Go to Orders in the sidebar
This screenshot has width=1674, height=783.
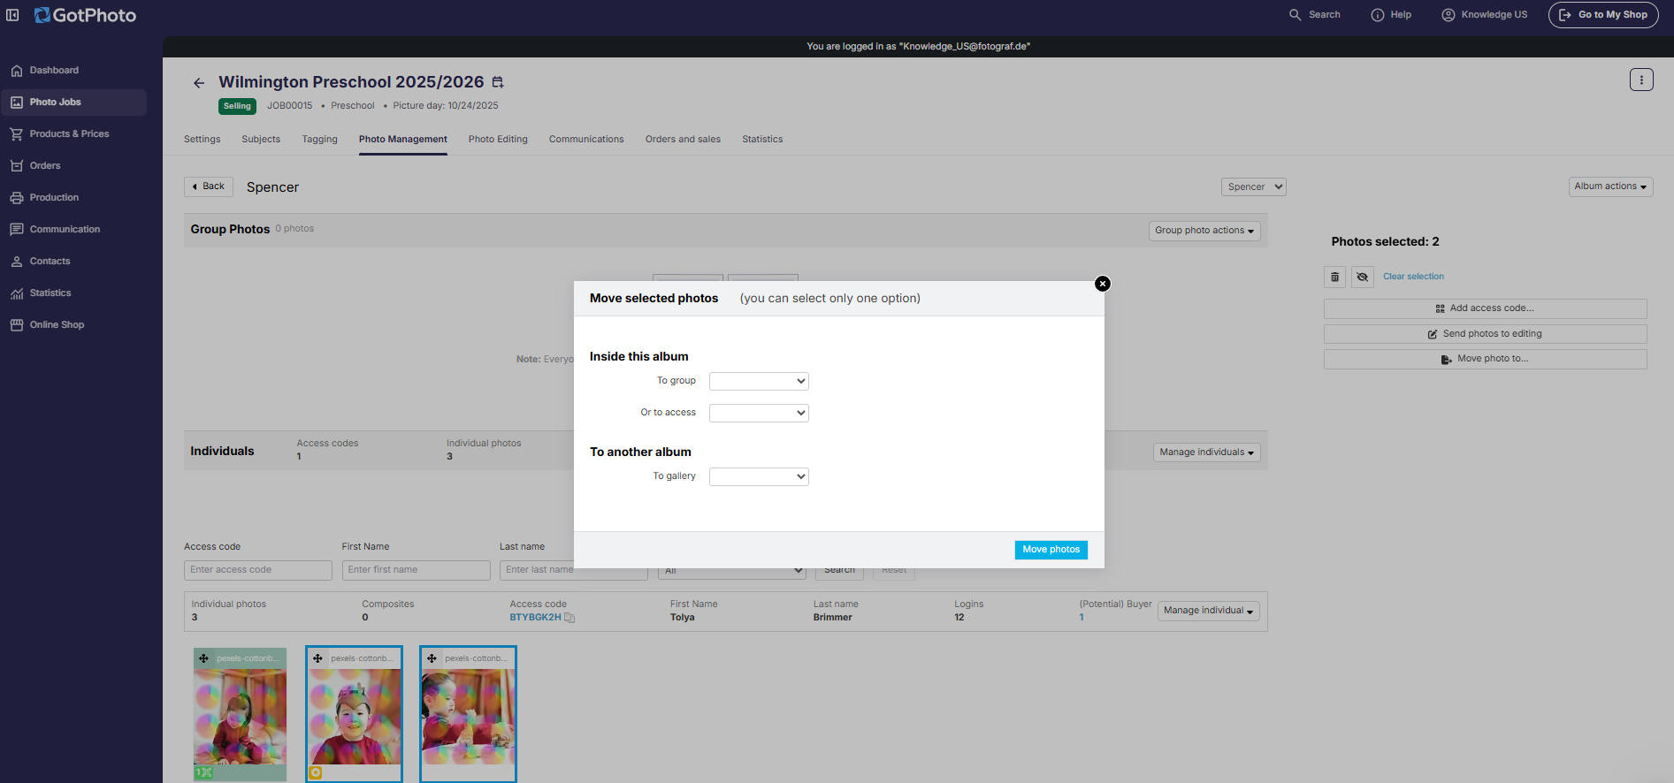74,166
